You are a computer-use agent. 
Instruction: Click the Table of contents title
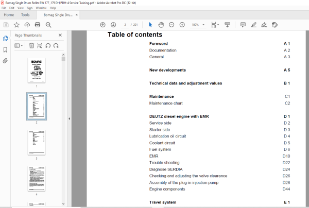tap(135, 34)
